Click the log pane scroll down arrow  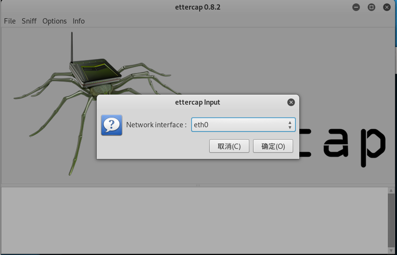coord(391,251)
